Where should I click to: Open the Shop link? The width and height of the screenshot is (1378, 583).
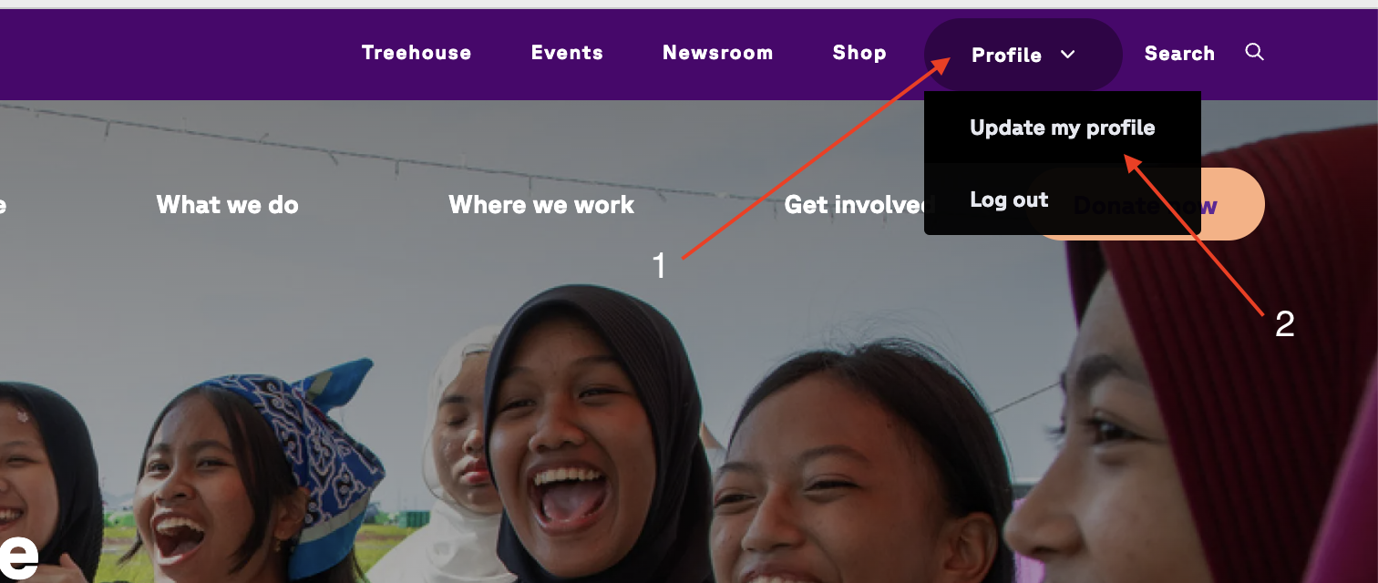859,53
